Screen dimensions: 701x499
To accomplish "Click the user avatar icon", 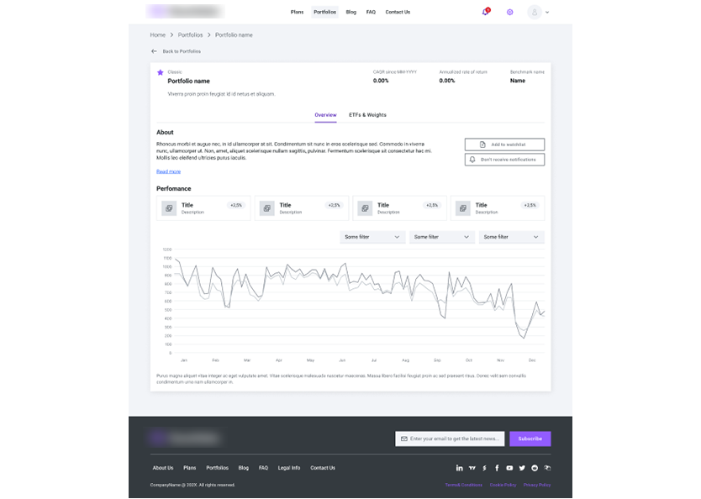I will [534, 13].
